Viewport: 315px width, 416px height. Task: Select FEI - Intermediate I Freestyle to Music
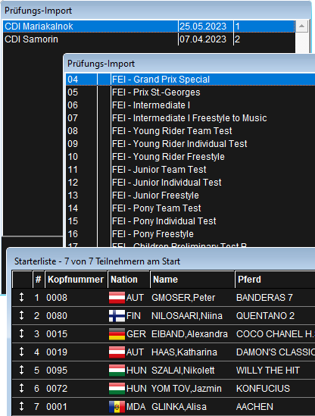tap(190, 118)
